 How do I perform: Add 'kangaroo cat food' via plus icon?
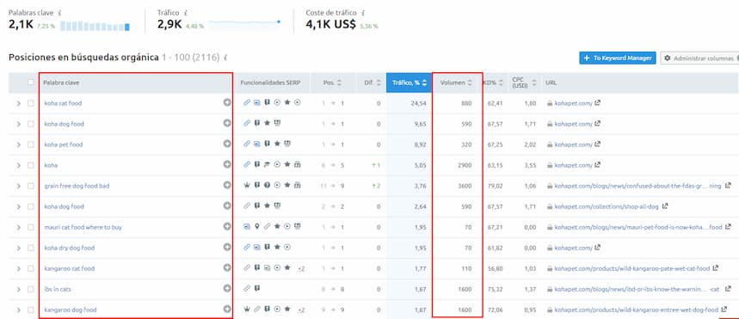tap(227, 268)
